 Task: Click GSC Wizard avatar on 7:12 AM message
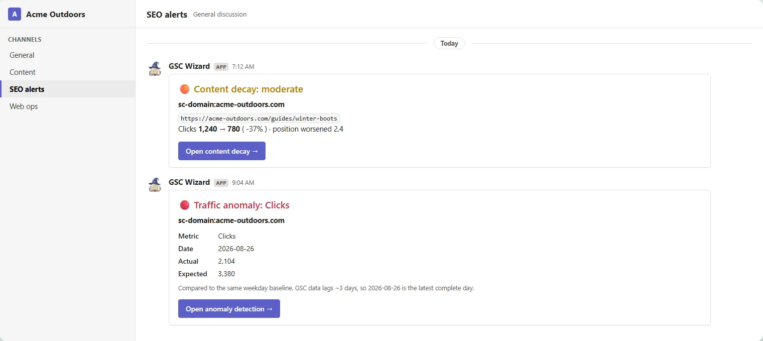point(155,69)
